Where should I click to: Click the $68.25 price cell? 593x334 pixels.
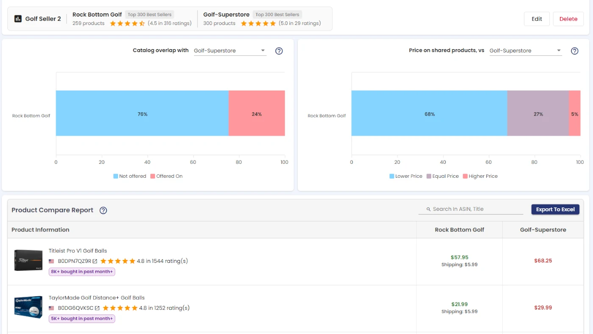543,261
